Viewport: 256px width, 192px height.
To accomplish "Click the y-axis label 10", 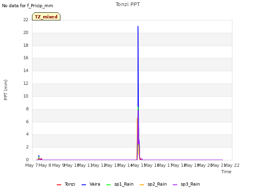I will click(x=26, y=96).
